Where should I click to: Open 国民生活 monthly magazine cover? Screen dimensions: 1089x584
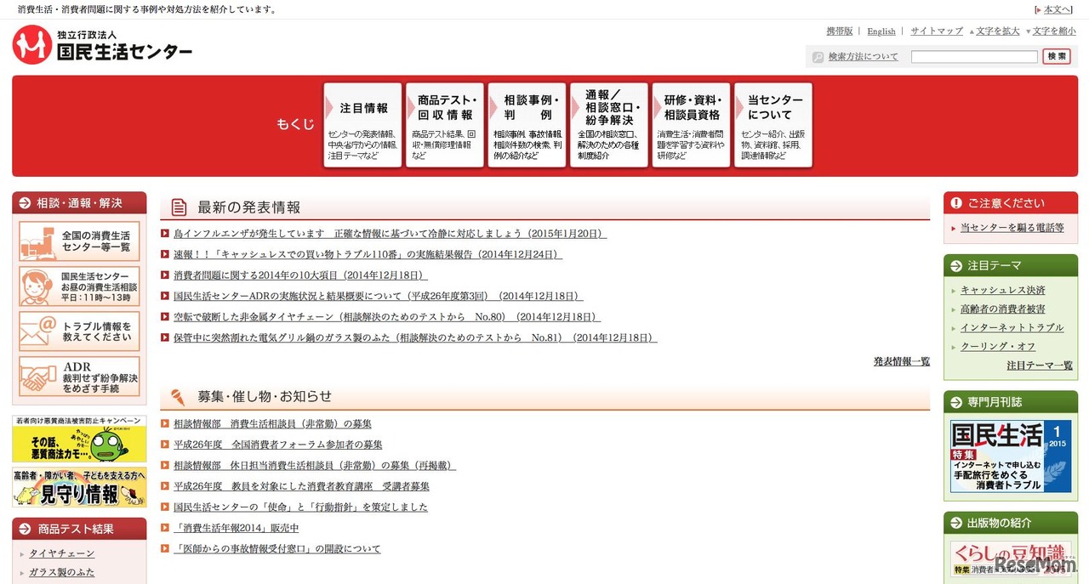[x=1011, y=456]
